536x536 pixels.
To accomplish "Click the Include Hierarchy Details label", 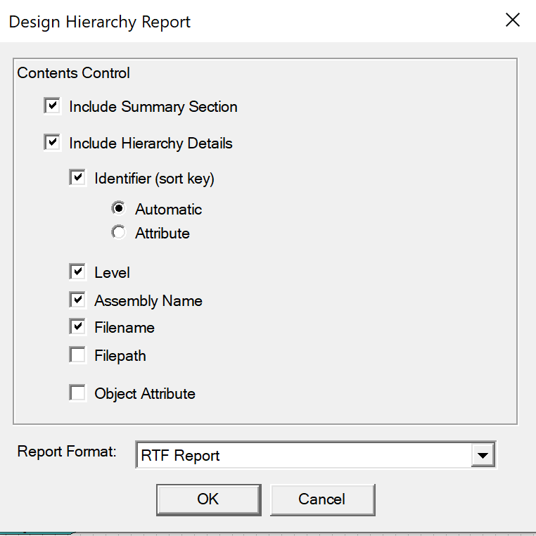I will pyautogui.click(x=151, y=143).
